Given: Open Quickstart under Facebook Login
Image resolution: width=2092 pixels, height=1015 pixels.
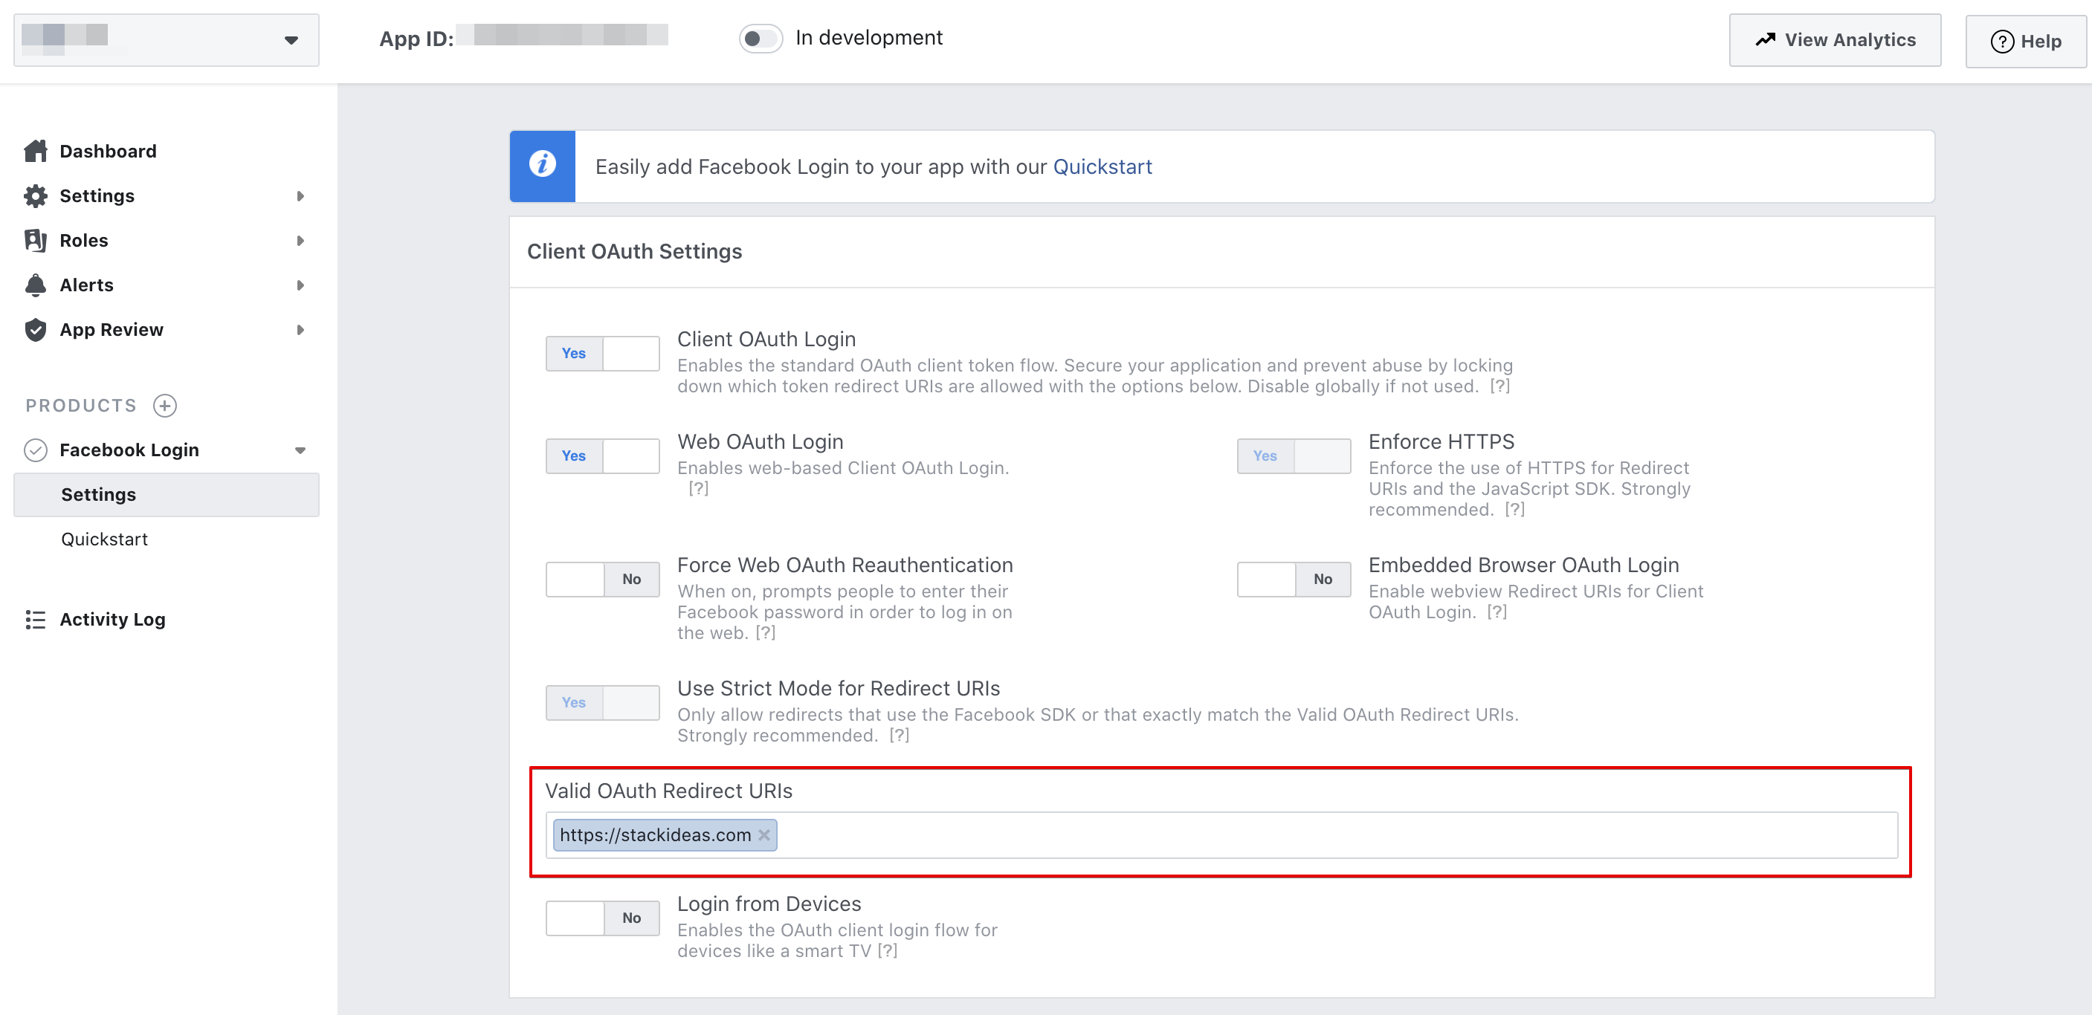Looking at the screenshot, I should (x=105, y=539).
